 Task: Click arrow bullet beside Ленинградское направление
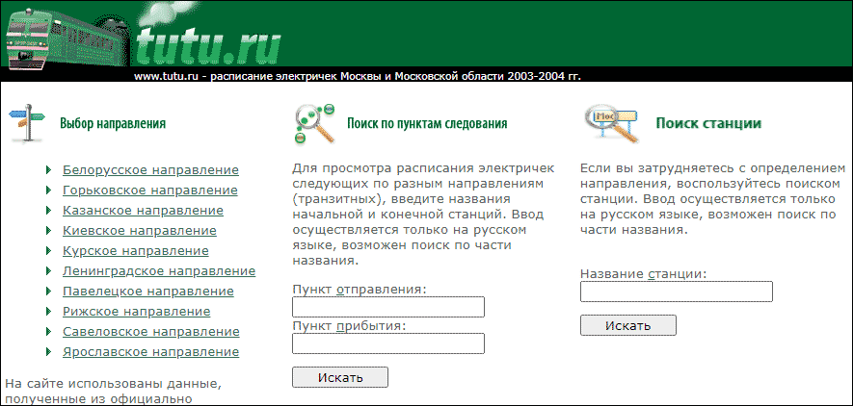[x=49, y=271]
